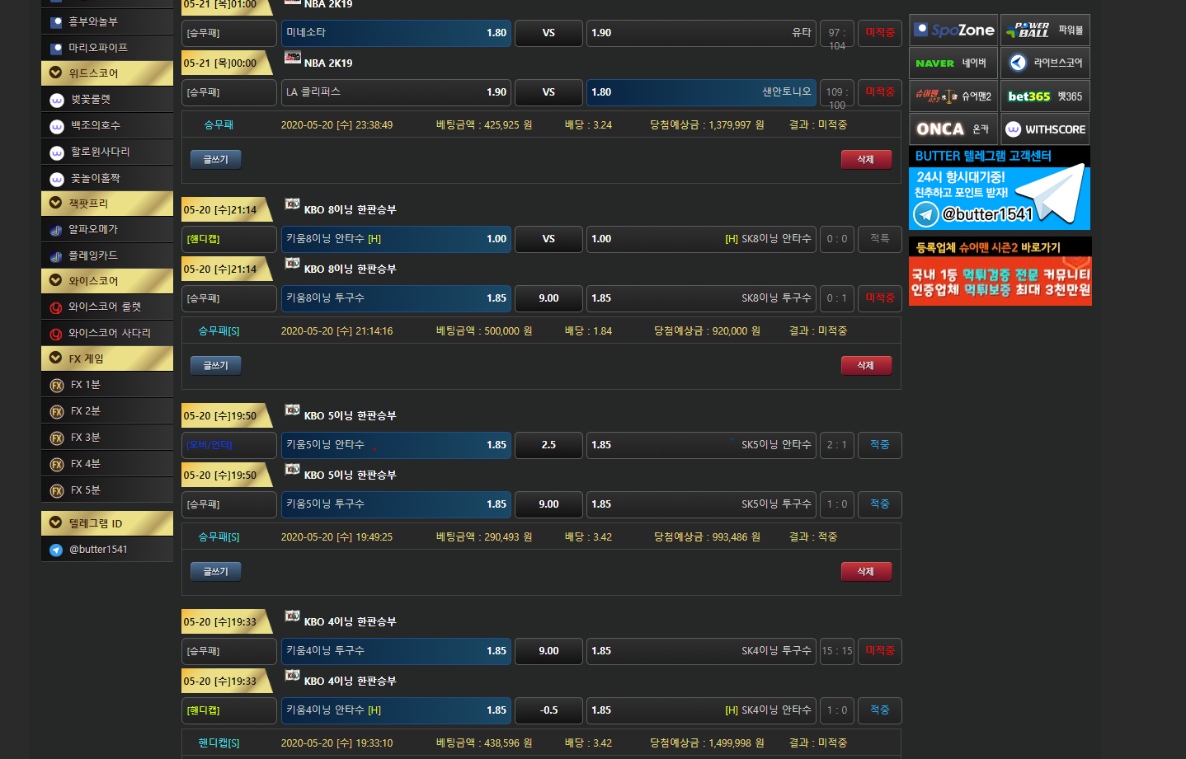
Task: Expand the 잭팟프리 section chevron
Action: pos(56,203)
